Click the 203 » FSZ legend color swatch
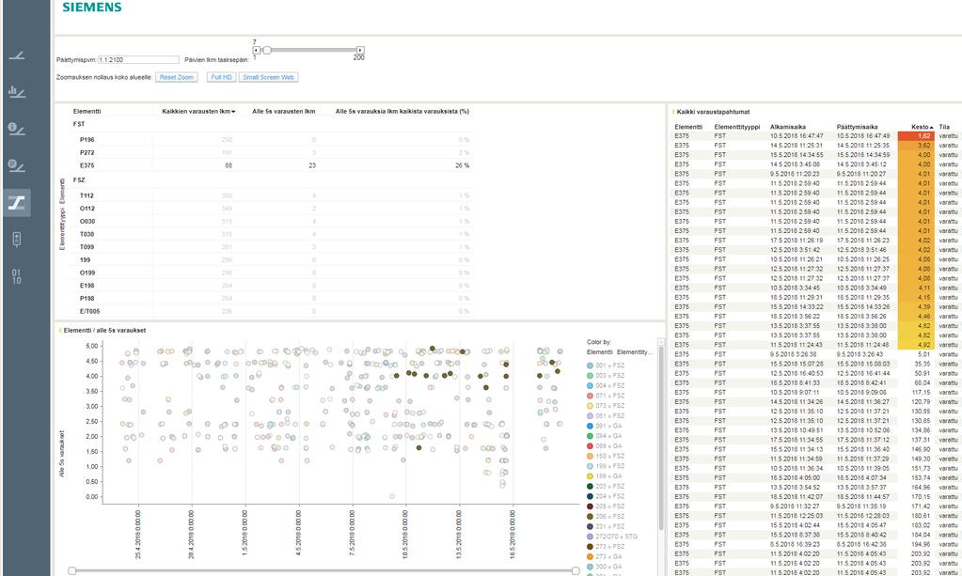The image size is (962, 576). pos(591,486)
